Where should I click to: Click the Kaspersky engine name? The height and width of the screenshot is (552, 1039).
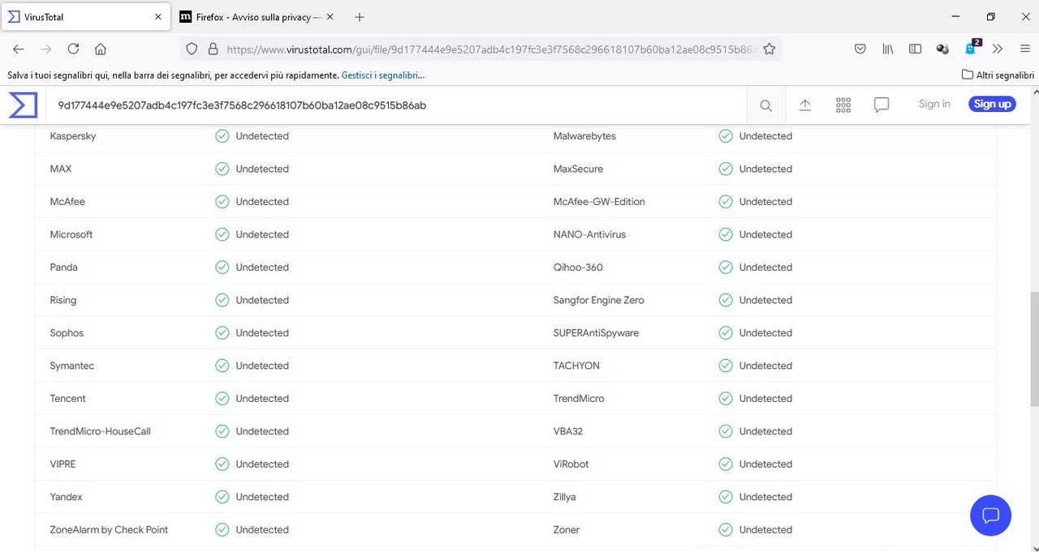(x=73, y=136)
